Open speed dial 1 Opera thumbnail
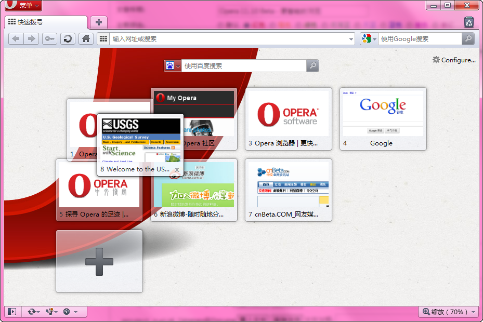This screenshot has width=483, height=322. pyautogui.click(x=82, y=129)
